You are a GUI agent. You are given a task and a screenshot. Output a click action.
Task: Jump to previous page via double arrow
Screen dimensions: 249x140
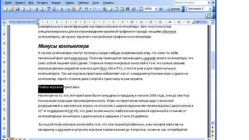(x=213, y=127)
